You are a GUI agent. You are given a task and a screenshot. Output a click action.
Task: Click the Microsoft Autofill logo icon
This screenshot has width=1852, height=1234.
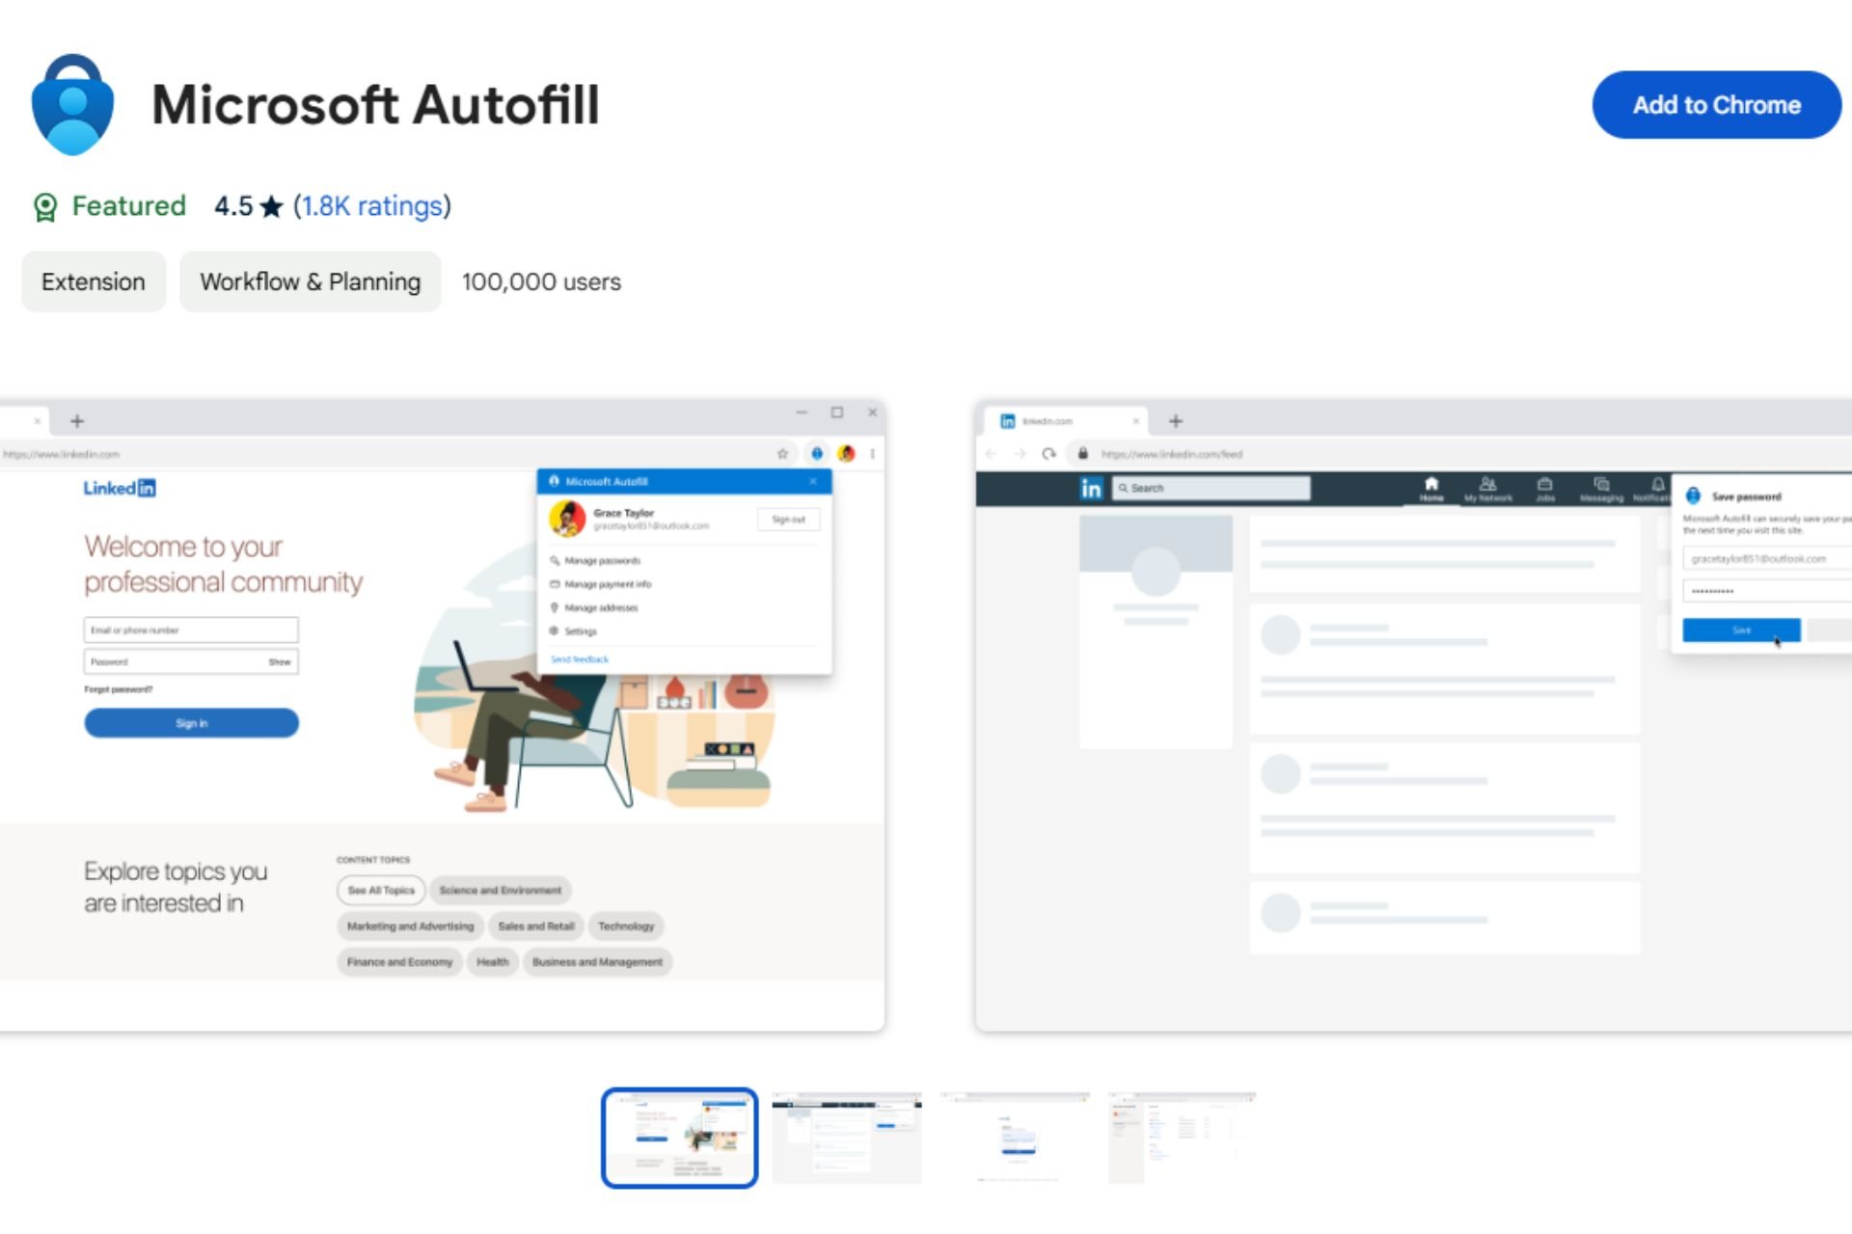click(72, 104)
